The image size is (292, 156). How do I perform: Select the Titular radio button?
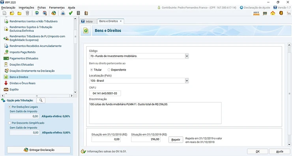pos(92,70)
